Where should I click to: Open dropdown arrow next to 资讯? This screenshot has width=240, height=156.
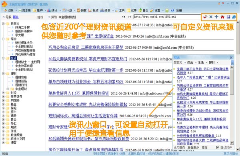pos(113,10)
